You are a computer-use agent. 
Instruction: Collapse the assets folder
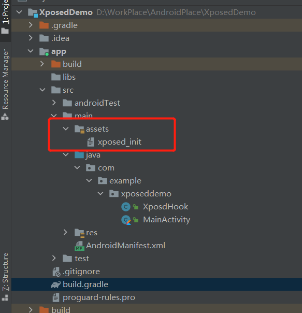[66, 129]
